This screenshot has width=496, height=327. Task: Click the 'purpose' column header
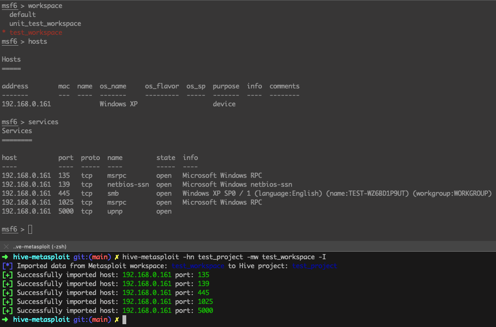[226, 86]
